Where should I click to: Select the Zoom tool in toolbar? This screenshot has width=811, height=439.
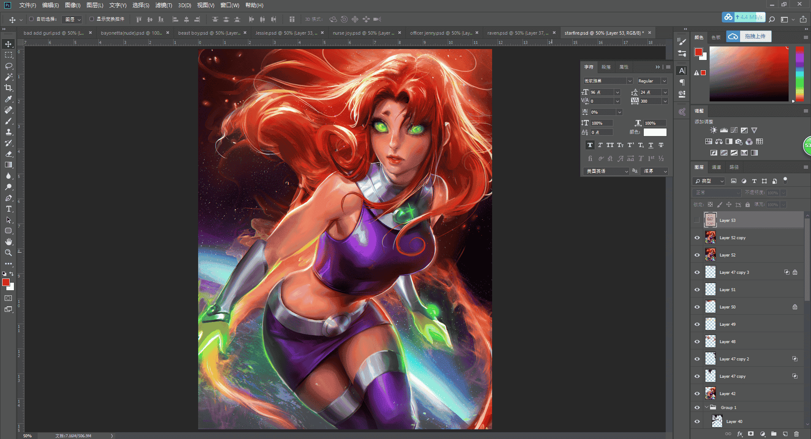pos(8,253)
